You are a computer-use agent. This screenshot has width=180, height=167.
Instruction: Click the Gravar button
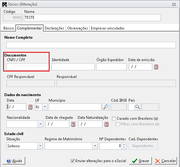[141, 161]
